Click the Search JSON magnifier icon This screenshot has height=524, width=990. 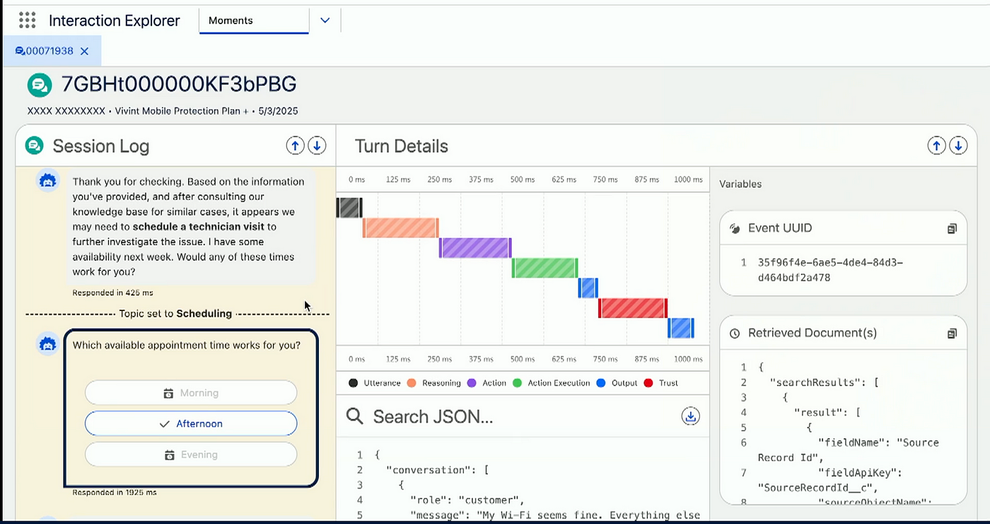point(355,416)
